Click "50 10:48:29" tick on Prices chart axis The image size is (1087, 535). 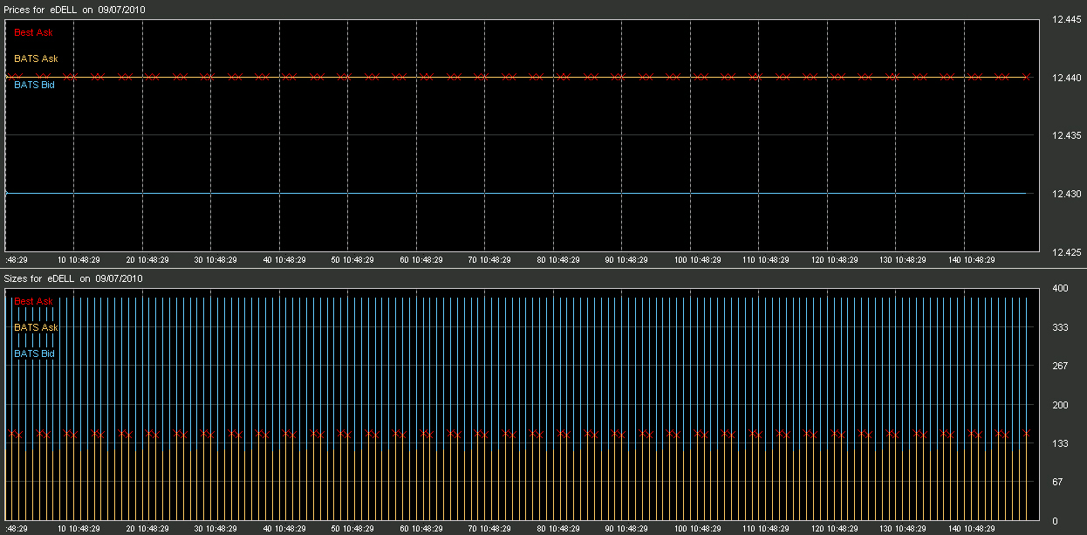point(352,260)
